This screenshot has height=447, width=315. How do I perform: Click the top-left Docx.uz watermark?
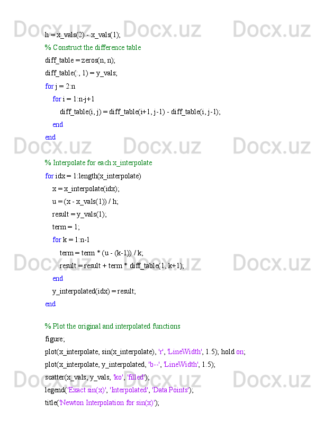53,29
